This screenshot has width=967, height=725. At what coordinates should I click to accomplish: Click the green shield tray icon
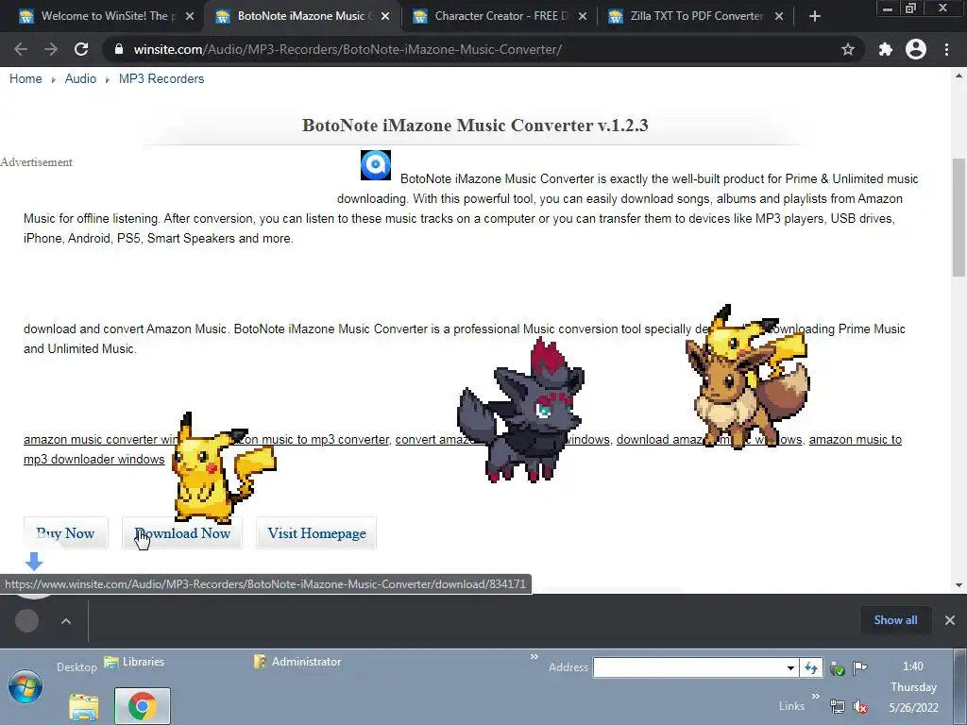point(837,667)
